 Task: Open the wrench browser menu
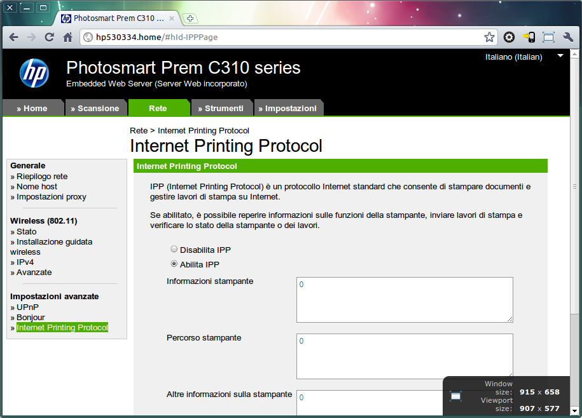[x=568, y=37]
